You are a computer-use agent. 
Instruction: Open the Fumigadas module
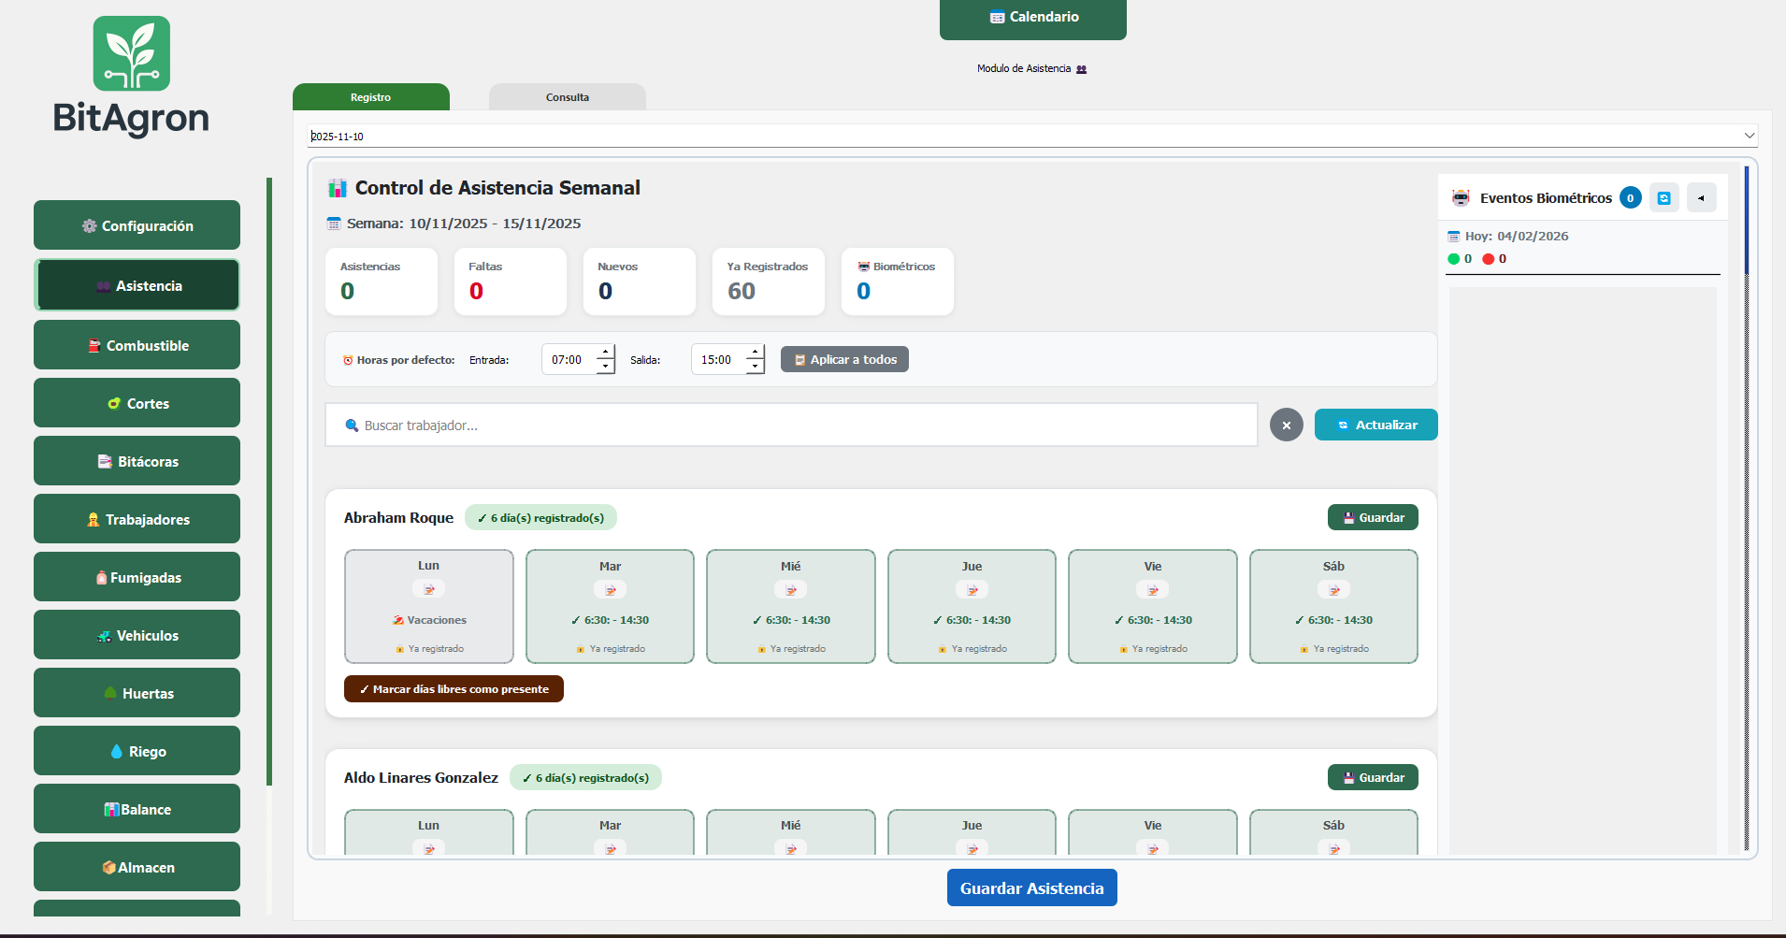[x=137, y=577]
